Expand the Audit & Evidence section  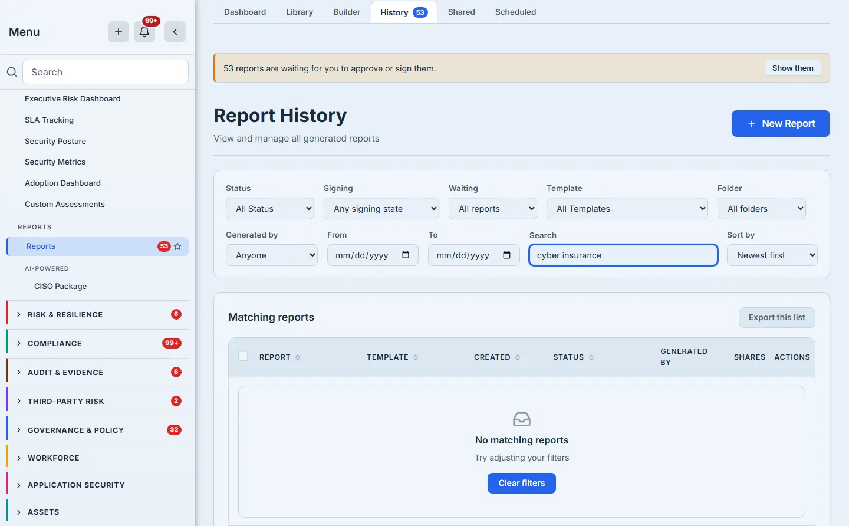pyautogui.click(x=97, y=373)
